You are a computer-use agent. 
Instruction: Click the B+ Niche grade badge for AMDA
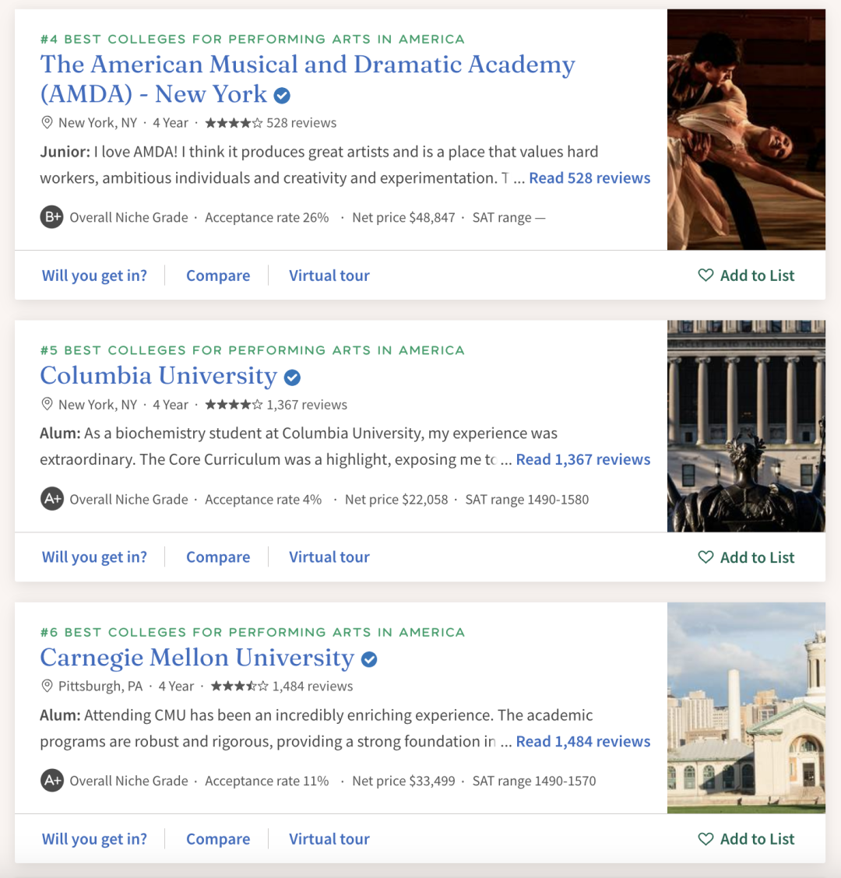51,217
